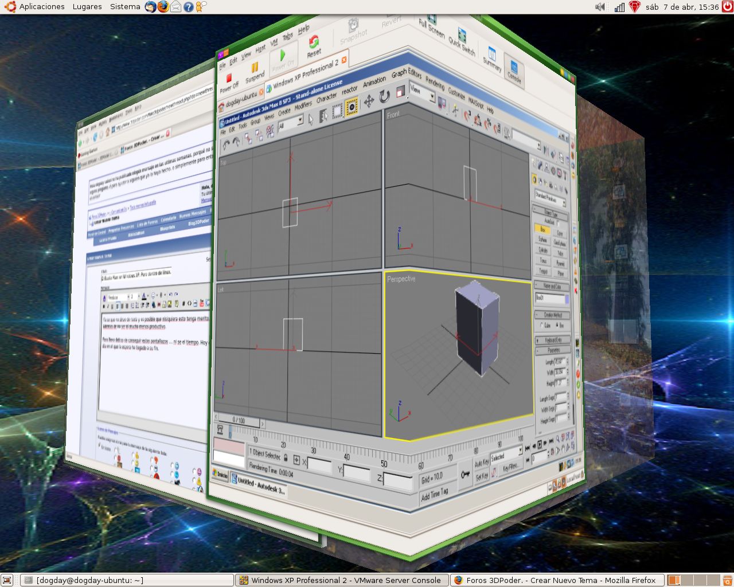Image resolution: width=734 pixels, height=587 pixels.
Task: Click the large key icon for Set Keys
Action: coord(466,475)
